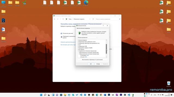Expand Параметры фона рабочего стола node
Screen dimensions: 174x97
[78, 42]
